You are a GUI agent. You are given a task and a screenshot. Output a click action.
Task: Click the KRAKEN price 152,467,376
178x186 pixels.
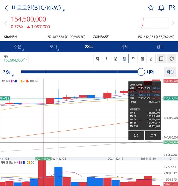coord(66,37)
